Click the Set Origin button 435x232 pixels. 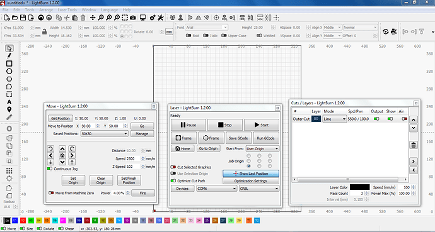pyautogui.click(x=73, y=180)
